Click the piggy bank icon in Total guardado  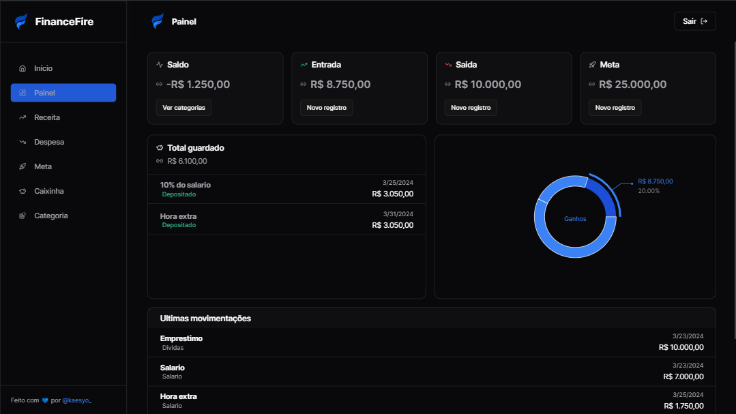click(160, 148)
